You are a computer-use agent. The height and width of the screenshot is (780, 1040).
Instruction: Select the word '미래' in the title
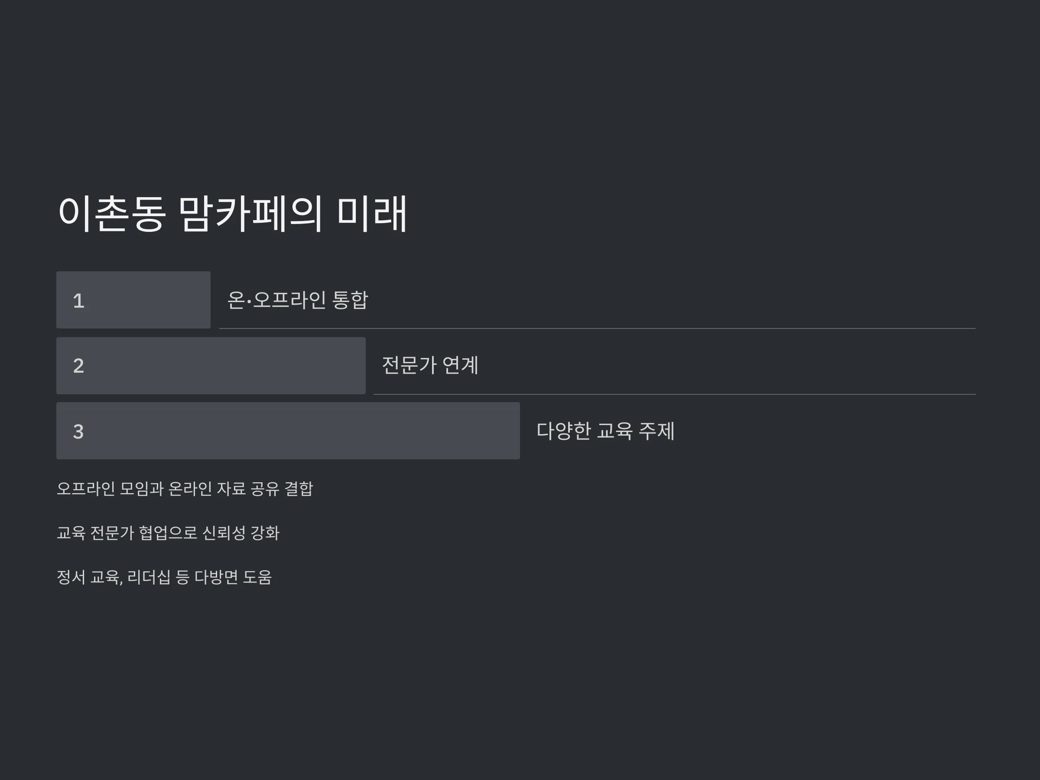(x=372, y=214)
